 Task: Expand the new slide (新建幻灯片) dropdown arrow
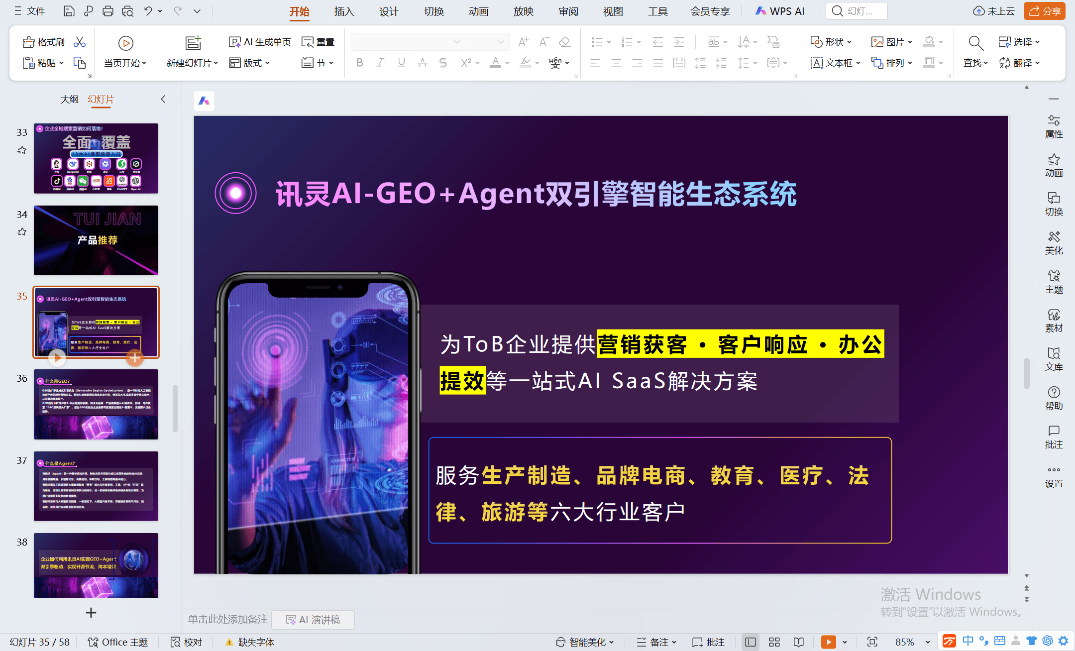(x=216, y=63)
